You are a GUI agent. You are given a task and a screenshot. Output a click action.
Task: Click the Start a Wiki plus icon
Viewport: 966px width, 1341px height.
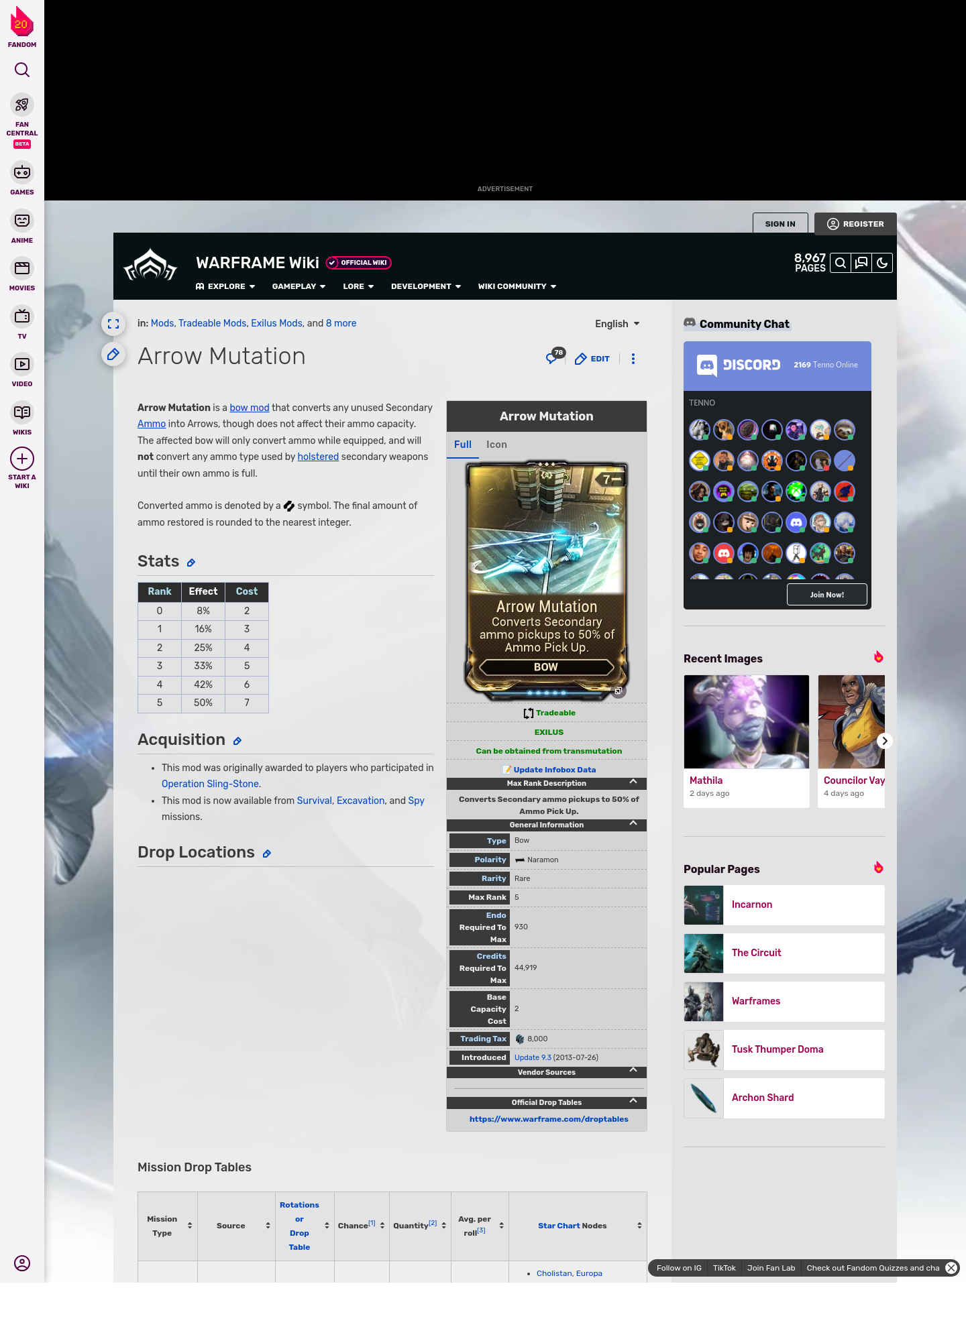click(22, 459)
